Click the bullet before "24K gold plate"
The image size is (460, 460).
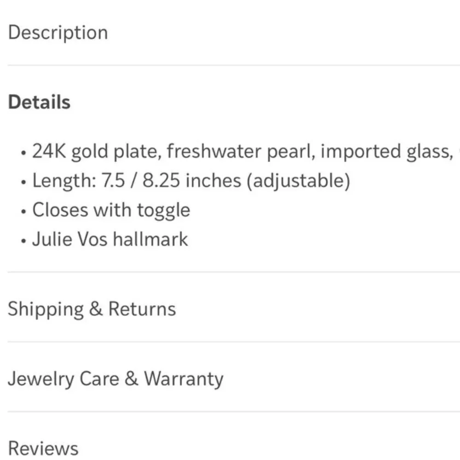point(23,152)
